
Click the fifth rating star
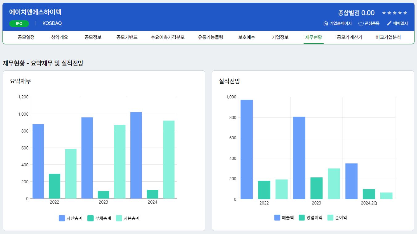(405, 13)
